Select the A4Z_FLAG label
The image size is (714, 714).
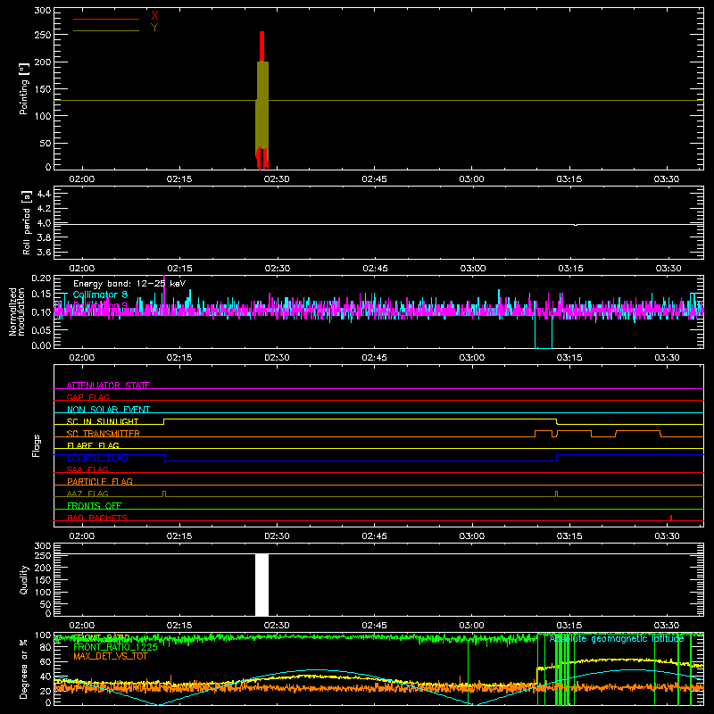[87, 494]
